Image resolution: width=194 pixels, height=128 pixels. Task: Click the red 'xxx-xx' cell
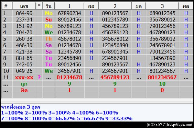coord(24,77)
